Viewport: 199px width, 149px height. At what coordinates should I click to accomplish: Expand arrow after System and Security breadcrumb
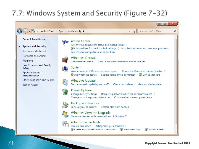[83, 31]
